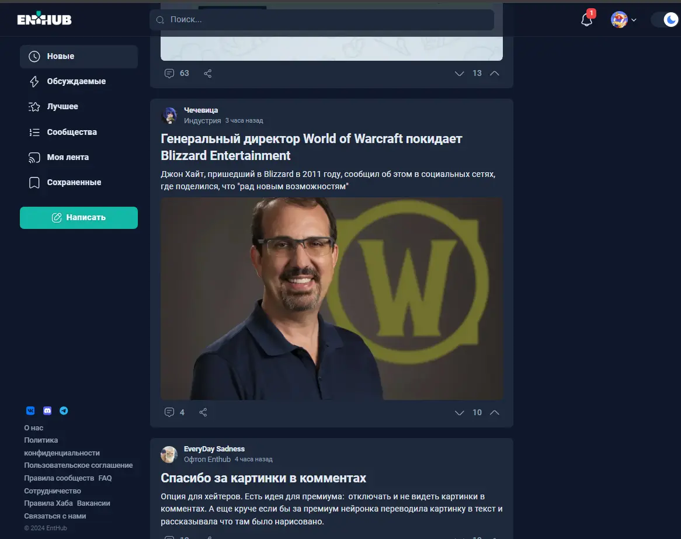Click the list icon beside Сообщества
681x539 pixels.
pyautogui.click(x=34, y=132)
